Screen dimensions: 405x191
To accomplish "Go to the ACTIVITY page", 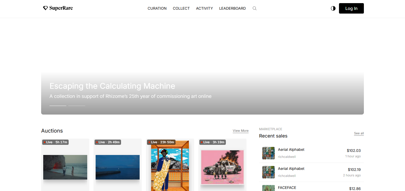I will [205, 8].
